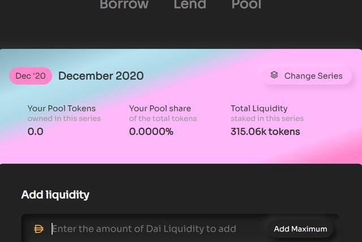Click the Total Liquidity label
Image resolution: width=362 pixels, height=242 pixels.
click(x=259, y=108)
